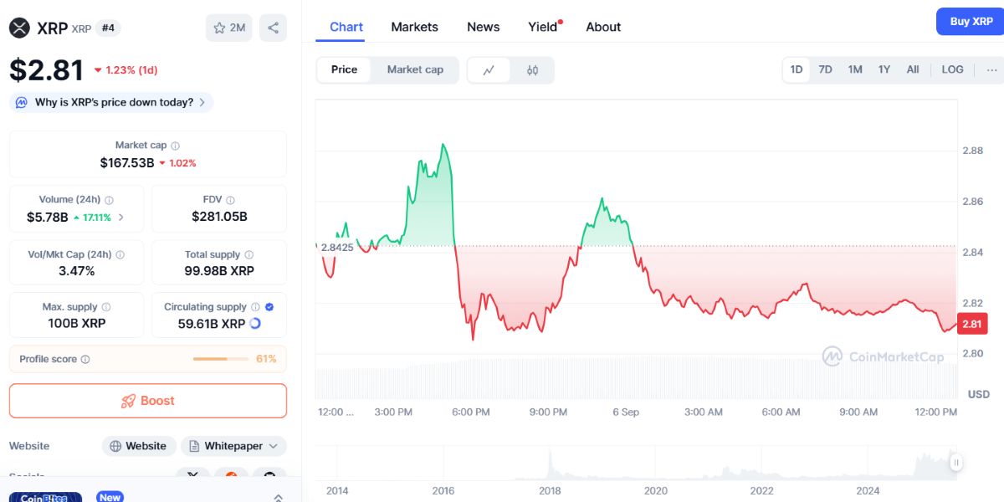Click the 100B XRP max supply
1004x502 pixels.
(76, 323)
